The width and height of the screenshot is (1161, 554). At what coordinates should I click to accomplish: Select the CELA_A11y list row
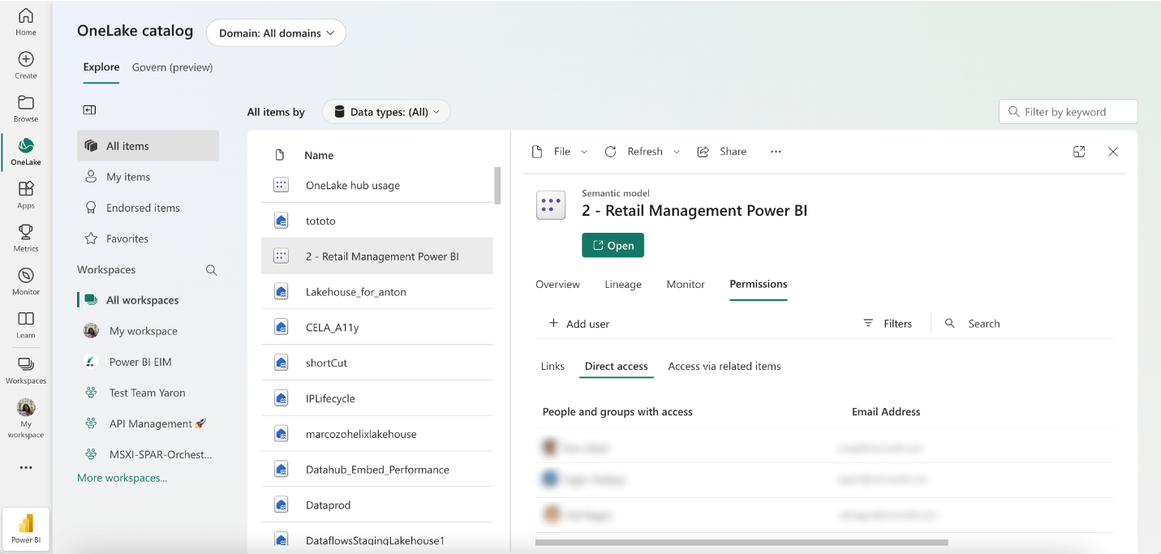[x=376, y=327]
